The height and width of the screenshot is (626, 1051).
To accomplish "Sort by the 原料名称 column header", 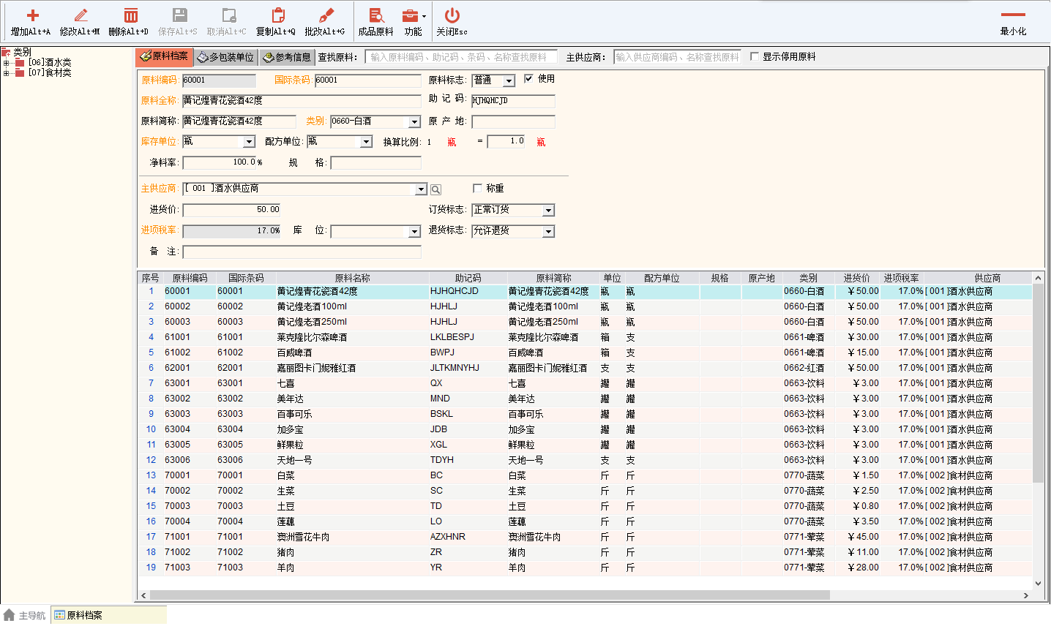I will (x=353, y=278).
